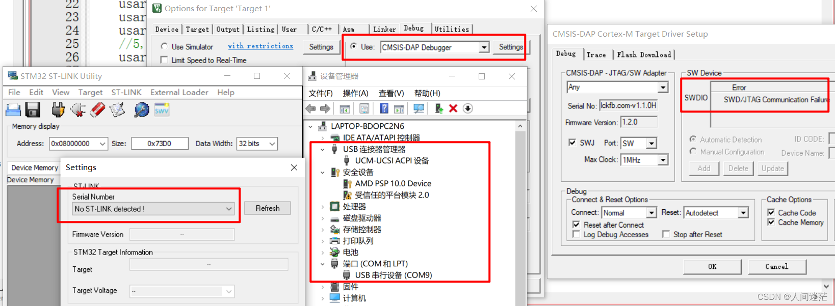Toggle Reset after Connect checkbox

tap(576, 225)
